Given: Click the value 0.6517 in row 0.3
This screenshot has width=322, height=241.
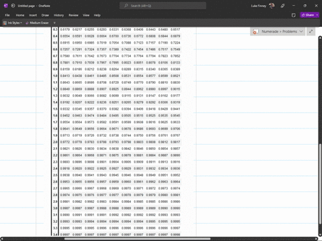Looking at the screenshot, I should pyautogui.click(x=175, y=29).
